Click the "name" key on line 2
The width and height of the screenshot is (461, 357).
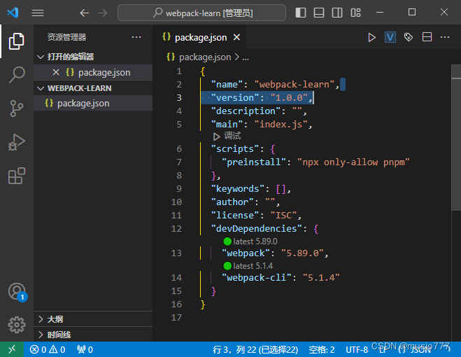tap(227, 85)
